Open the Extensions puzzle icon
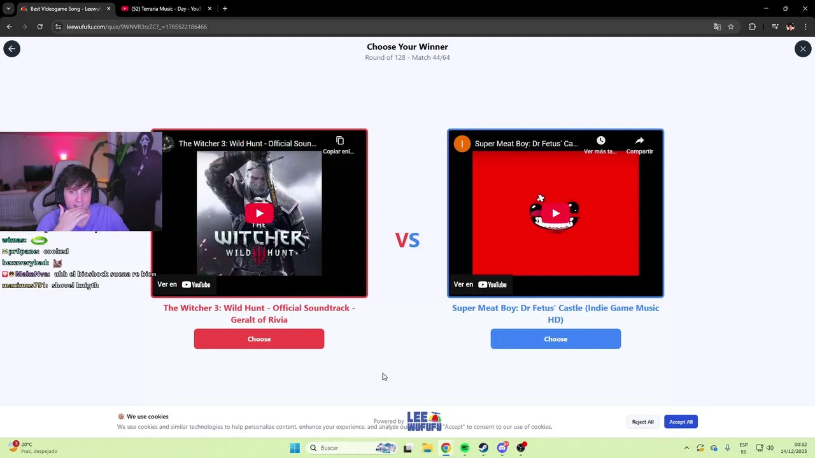815x458 pixels. [x=753, y=27]
